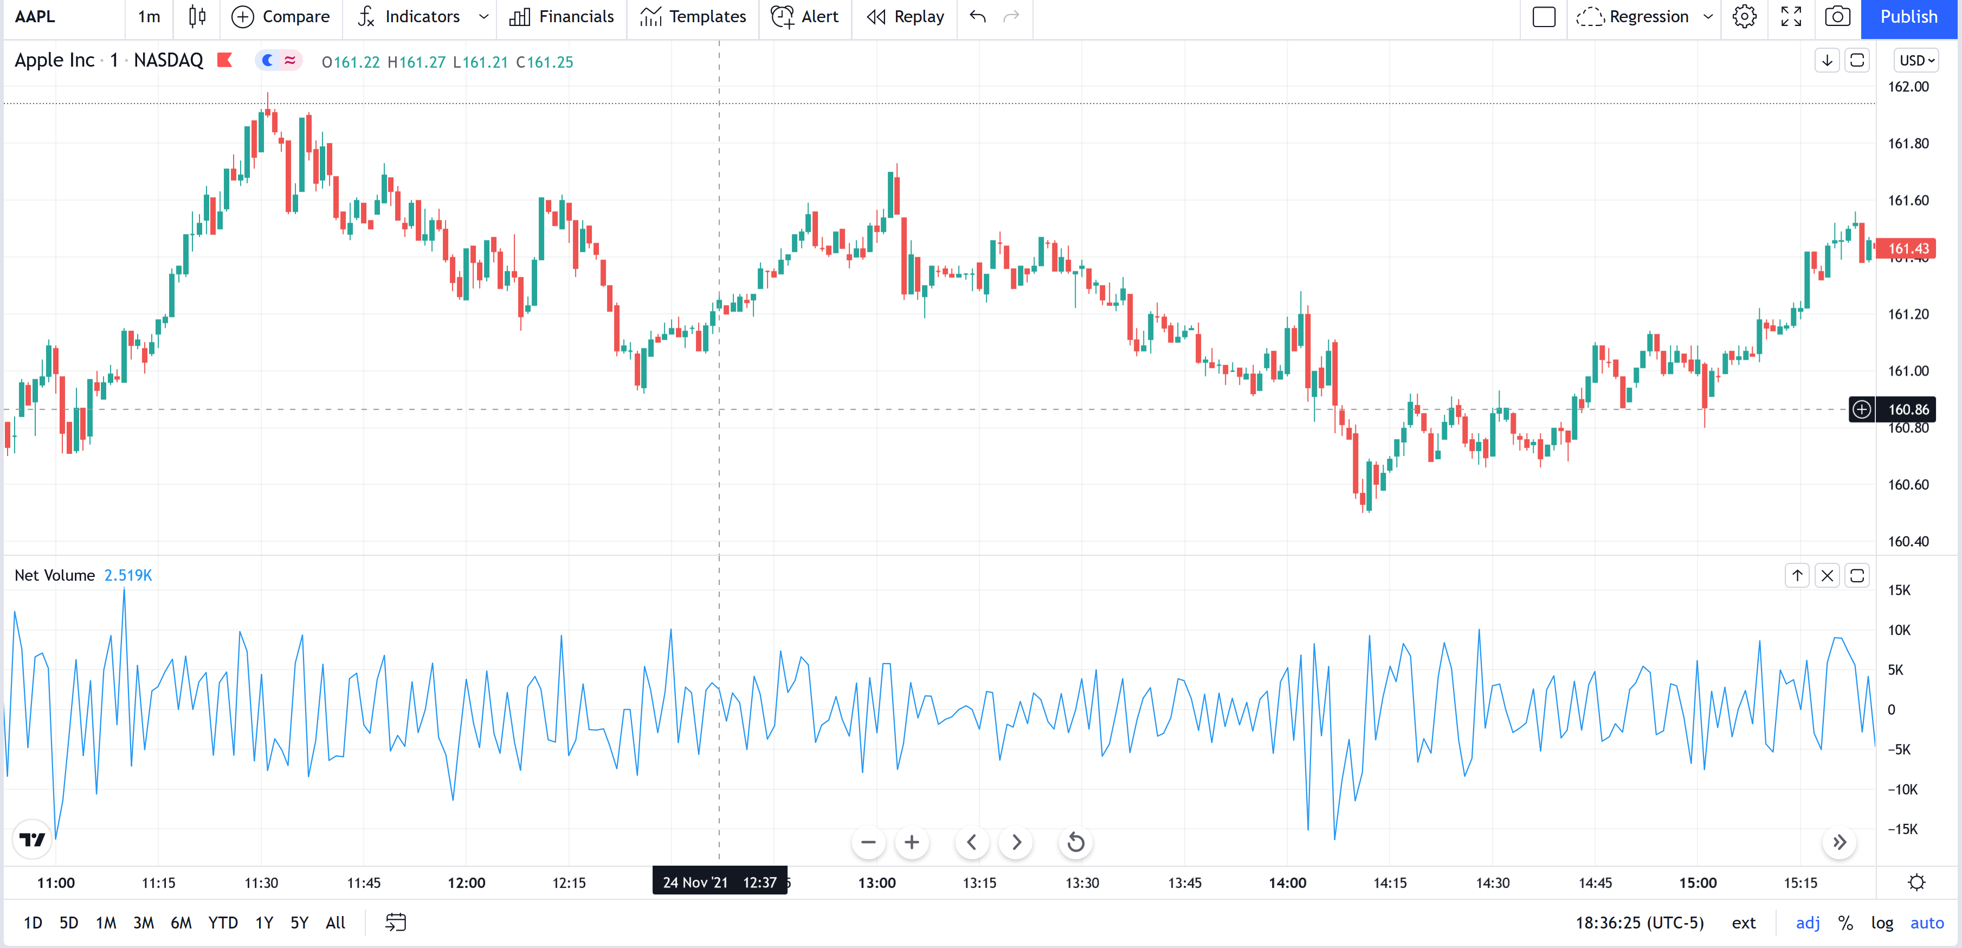
Task: Select the 1M date range
Action: (106, 923)
